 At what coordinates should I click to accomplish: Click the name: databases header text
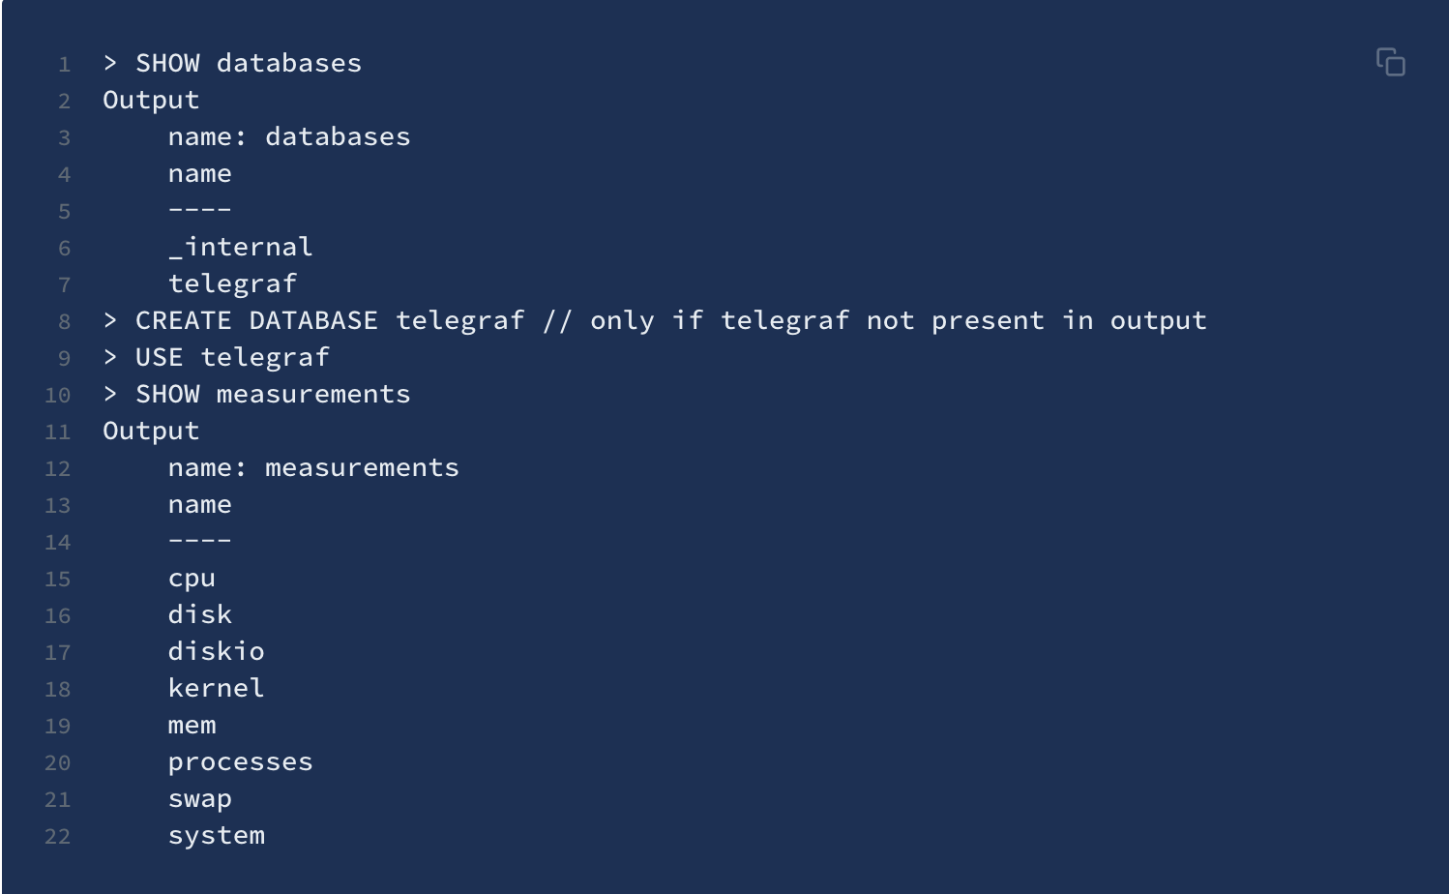coord(289,136)
